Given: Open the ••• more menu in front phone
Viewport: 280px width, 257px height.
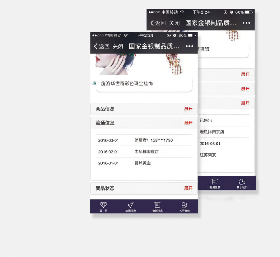Looking at the screenshot, I should (189, 46).
